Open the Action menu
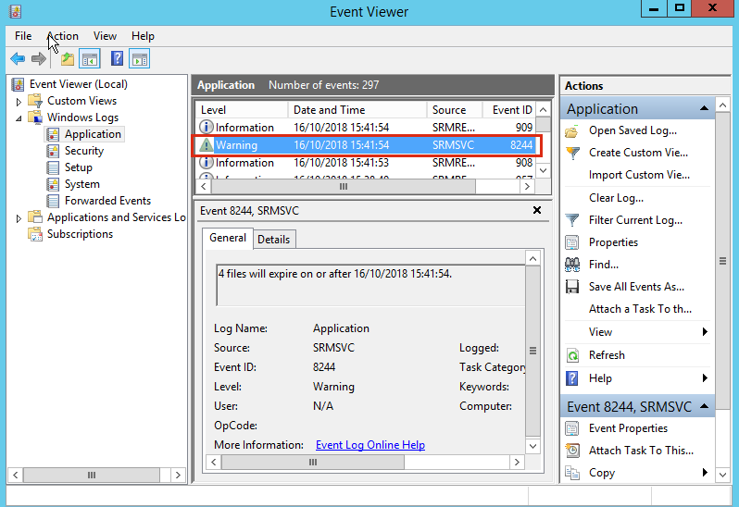 (x=63, y=36)
